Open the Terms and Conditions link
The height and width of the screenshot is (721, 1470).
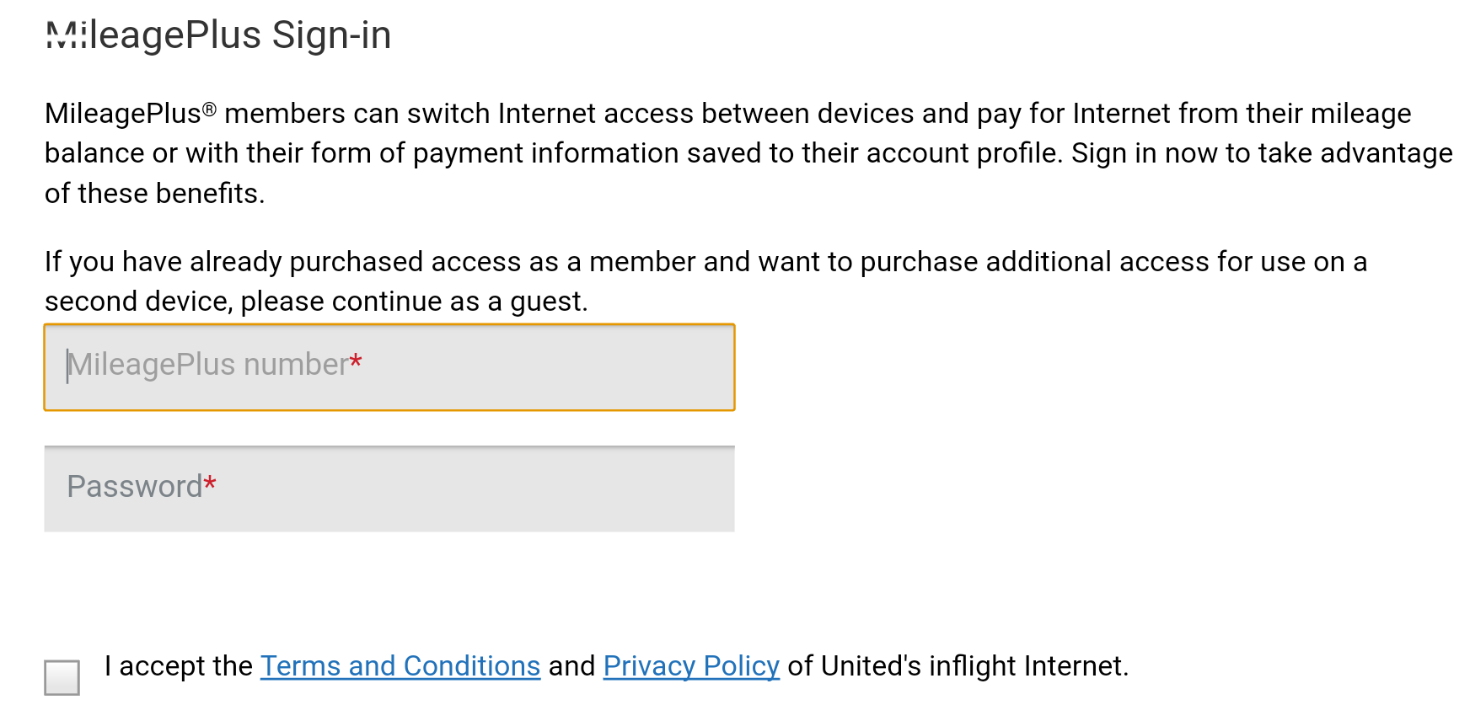(x=400, y=666)
